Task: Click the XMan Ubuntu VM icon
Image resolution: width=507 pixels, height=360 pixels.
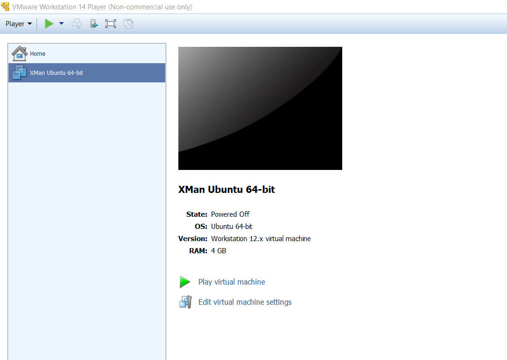Action: point(19,73)
